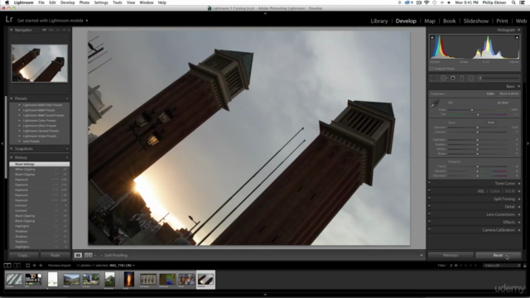
Task: Select the Graduated Filter tool icon
Action: [x=462, y=78]
